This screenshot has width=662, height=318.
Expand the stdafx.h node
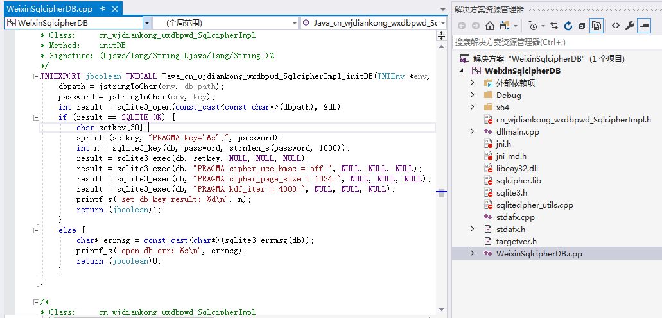click(473, 229)
